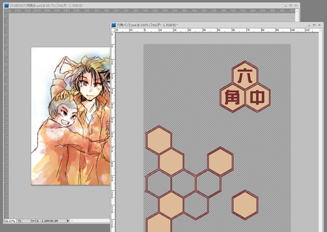Maximize the 20180309六角集合.psd document window
This screenshot has width=327, height=232.
click(290, 5)
